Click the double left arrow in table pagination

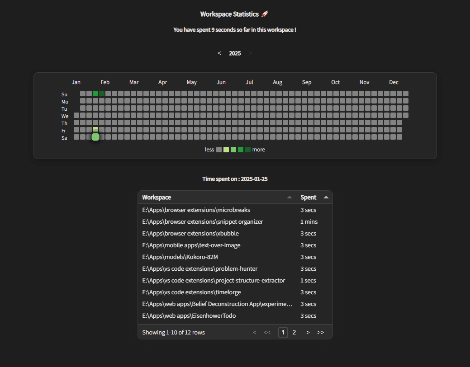(267, 333)
